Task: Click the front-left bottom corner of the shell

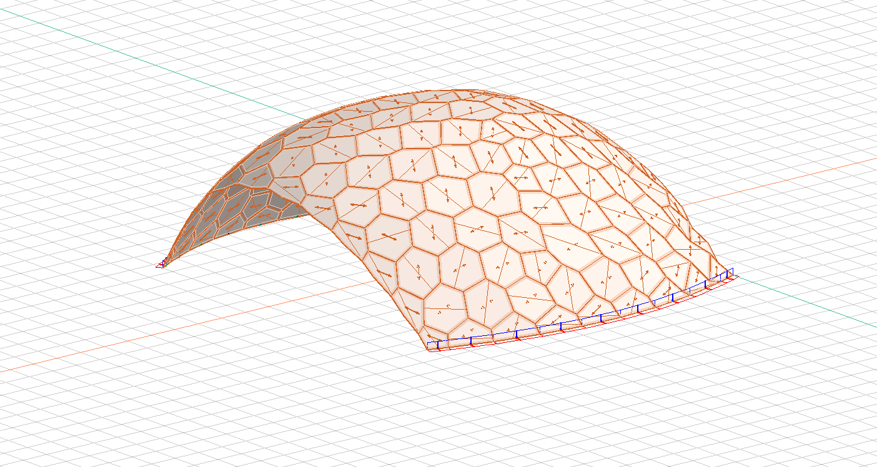Action: [x=429, y=347]
